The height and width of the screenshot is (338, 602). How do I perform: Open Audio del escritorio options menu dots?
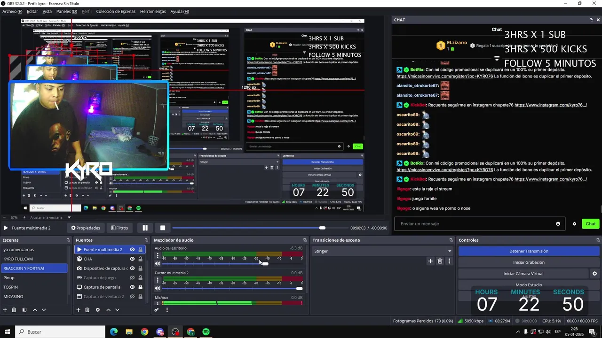pos(158,256)
